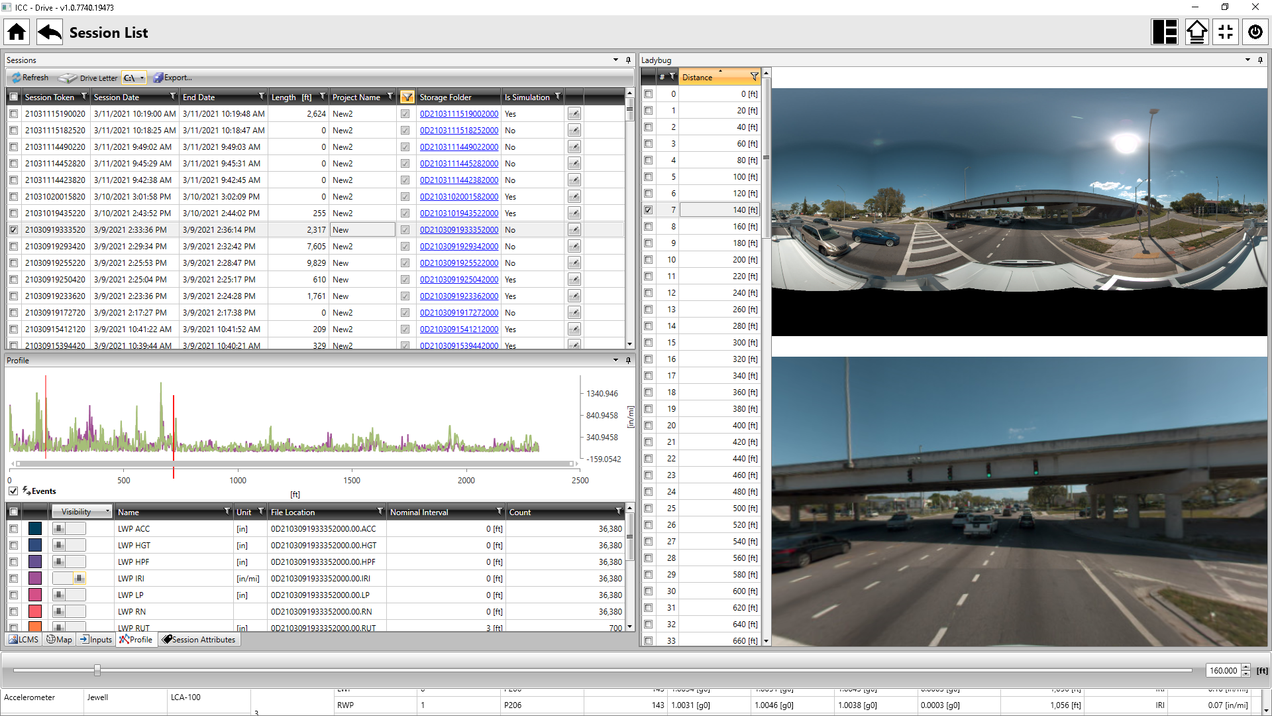Screen dimensions: 1272x716
Task: Open the Sessions panel options chevron
Action: click(x=615, y=60)
